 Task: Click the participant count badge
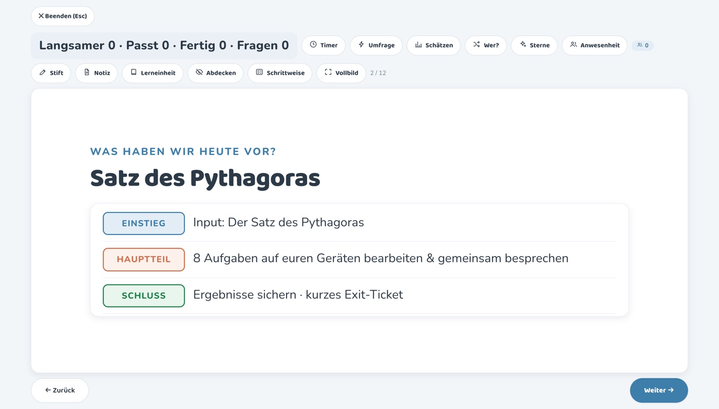[x=642, y=45]
